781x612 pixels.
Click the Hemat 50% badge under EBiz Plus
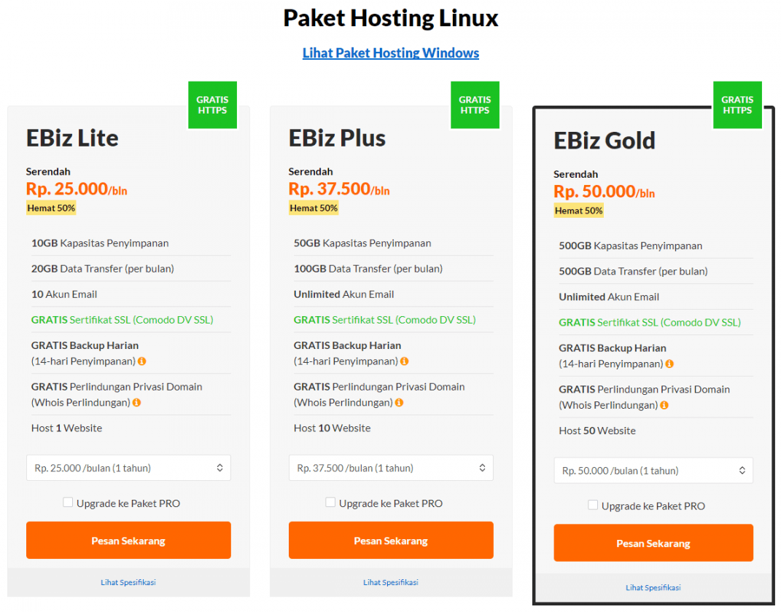(314, 208)
